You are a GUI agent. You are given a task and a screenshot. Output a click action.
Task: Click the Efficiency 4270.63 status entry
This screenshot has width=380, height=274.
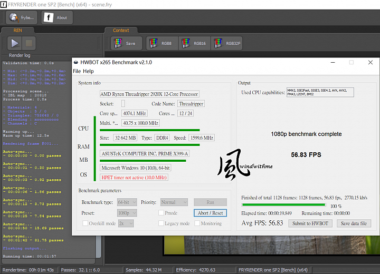coord(196,270)
